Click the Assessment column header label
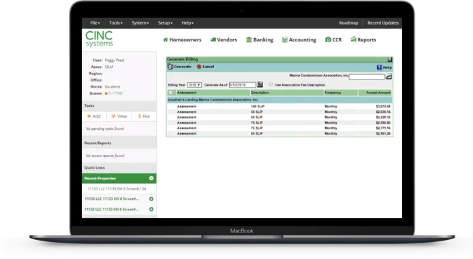 pos(187,92)
